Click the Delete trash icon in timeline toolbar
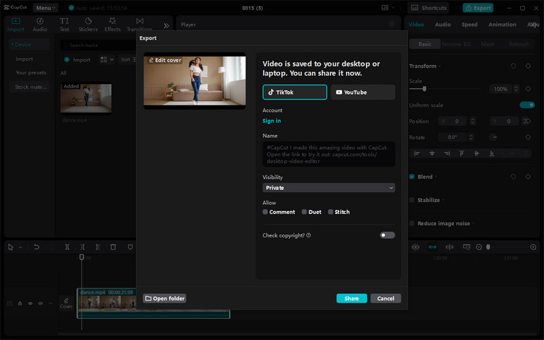This screenshot has width=544, height=340. 113,247
